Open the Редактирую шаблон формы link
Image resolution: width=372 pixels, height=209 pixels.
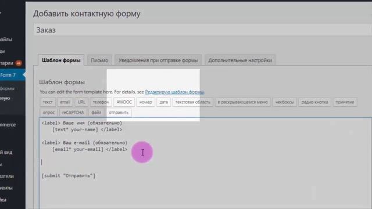174,92
